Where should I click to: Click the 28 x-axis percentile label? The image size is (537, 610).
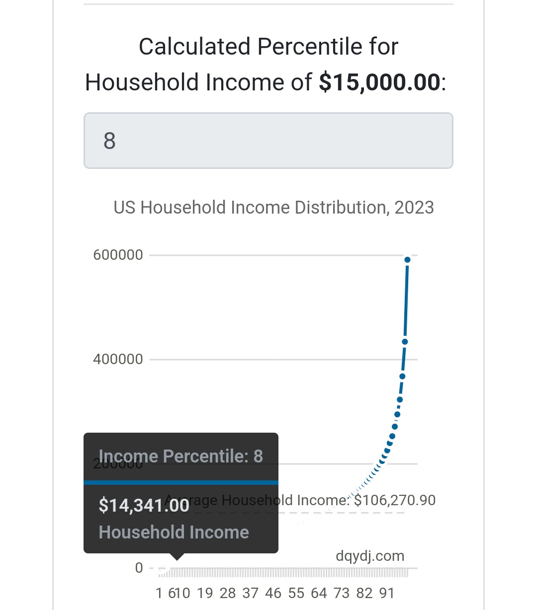[228, 593]
